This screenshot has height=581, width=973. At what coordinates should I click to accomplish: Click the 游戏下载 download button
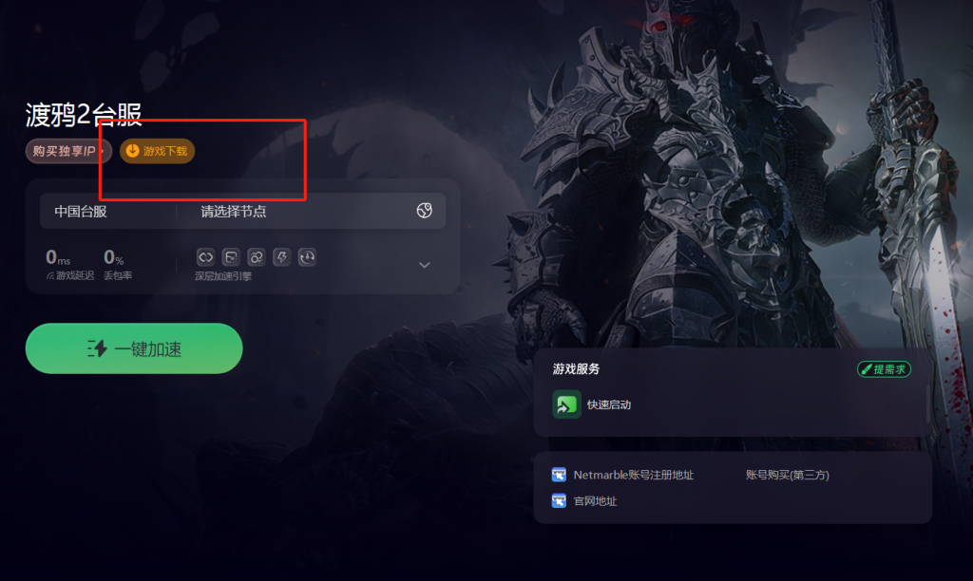pos(157,151)
